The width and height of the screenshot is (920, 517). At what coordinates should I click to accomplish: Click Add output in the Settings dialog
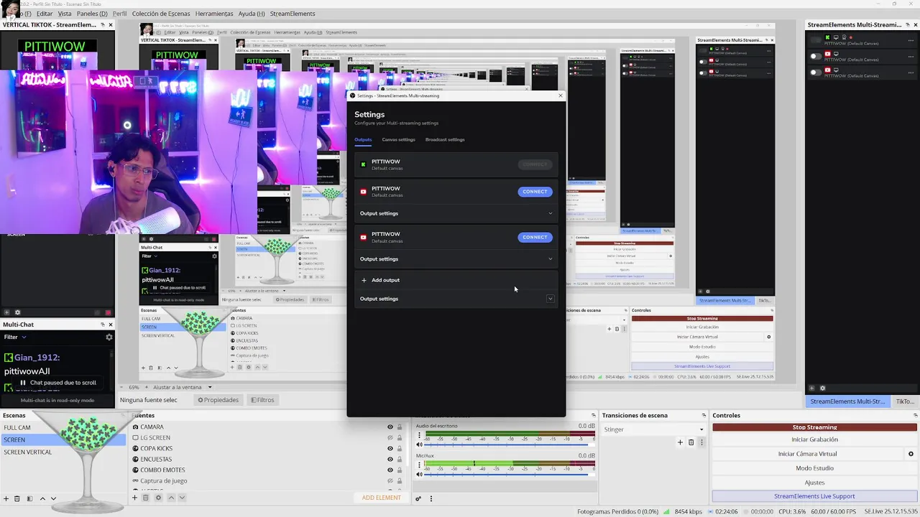380,280
